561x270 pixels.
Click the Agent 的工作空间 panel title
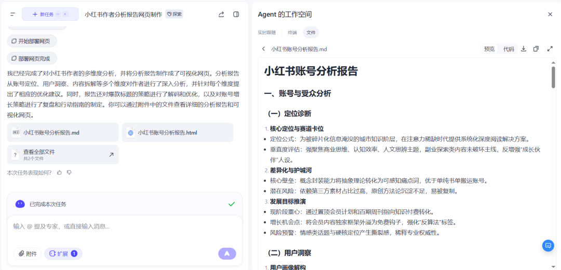point(285,15)
